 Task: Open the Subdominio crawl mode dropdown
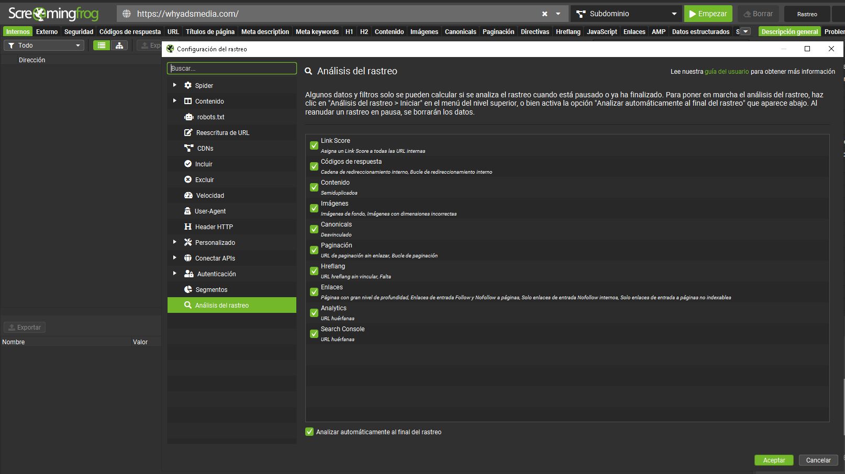626,14
